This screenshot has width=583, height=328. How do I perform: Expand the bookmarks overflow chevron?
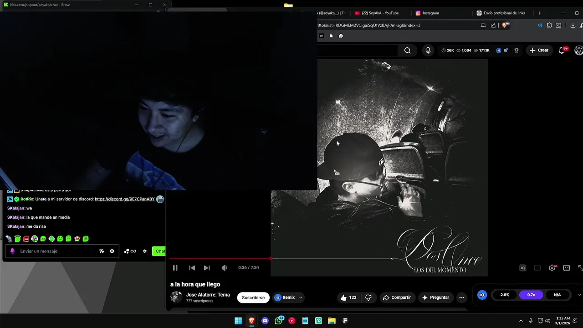click(321, 36)
